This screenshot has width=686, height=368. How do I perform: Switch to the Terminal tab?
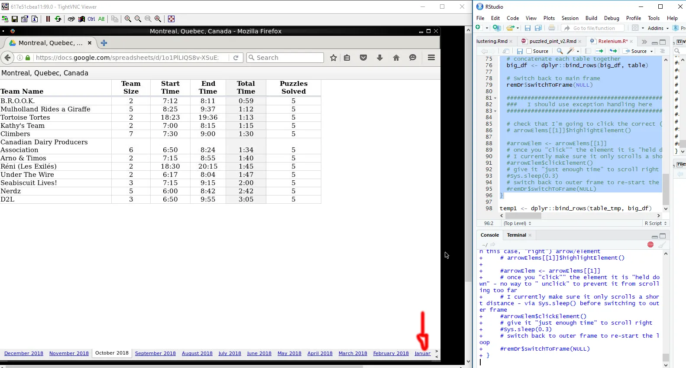[x=516, y=235]
